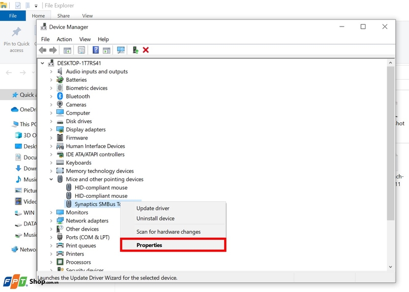Click the red X Uninstall device icon

tap(146, 50)
